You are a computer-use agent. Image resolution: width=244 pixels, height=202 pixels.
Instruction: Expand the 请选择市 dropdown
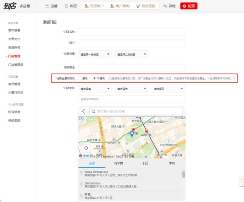[x=132, y=89]
